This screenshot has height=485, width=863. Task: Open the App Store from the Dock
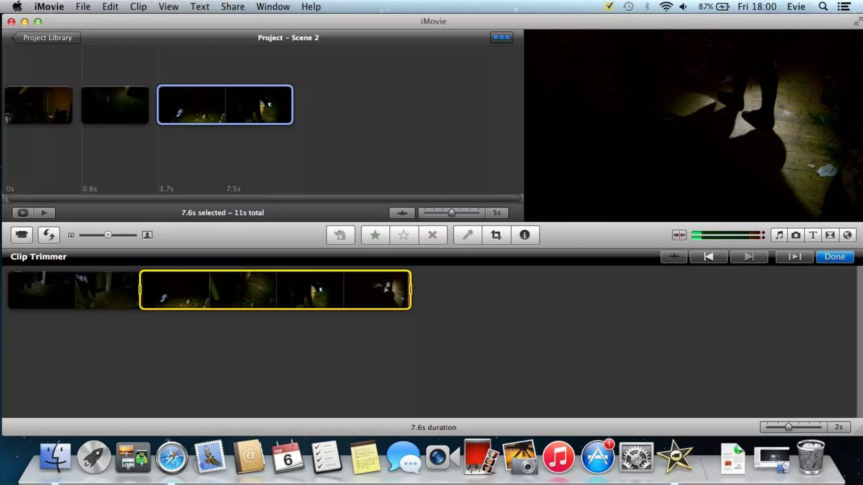pyautogui.click(x=597, y=457)
